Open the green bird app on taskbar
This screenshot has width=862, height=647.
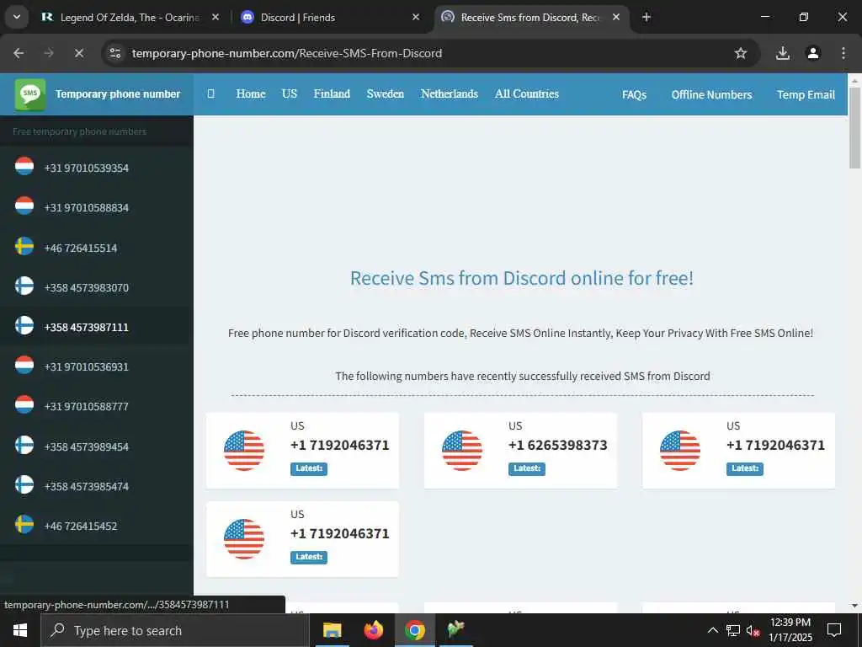pyautogui.click(x=455, y=630)
